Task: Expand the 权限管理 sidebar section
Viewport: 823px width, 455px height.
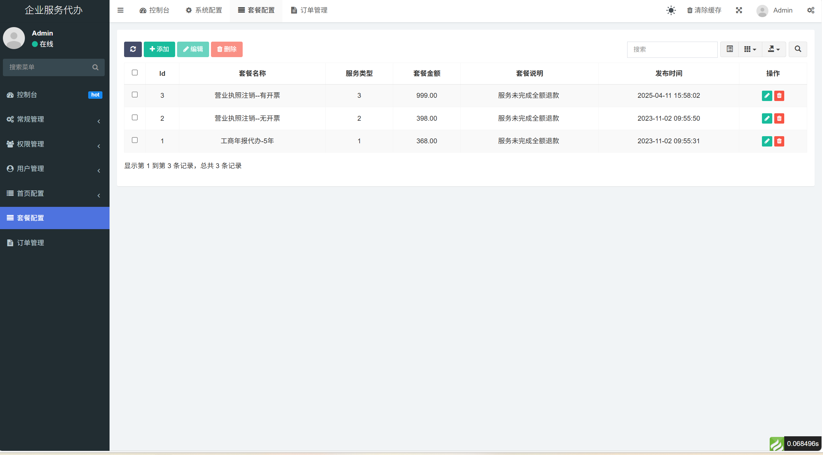Action: pyautogui.click(x=54, y=144)
